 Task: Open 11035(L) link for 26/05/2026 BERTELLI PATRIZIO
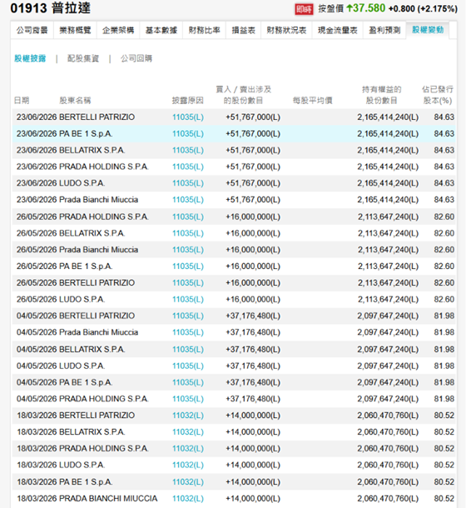tap(188, 282)
